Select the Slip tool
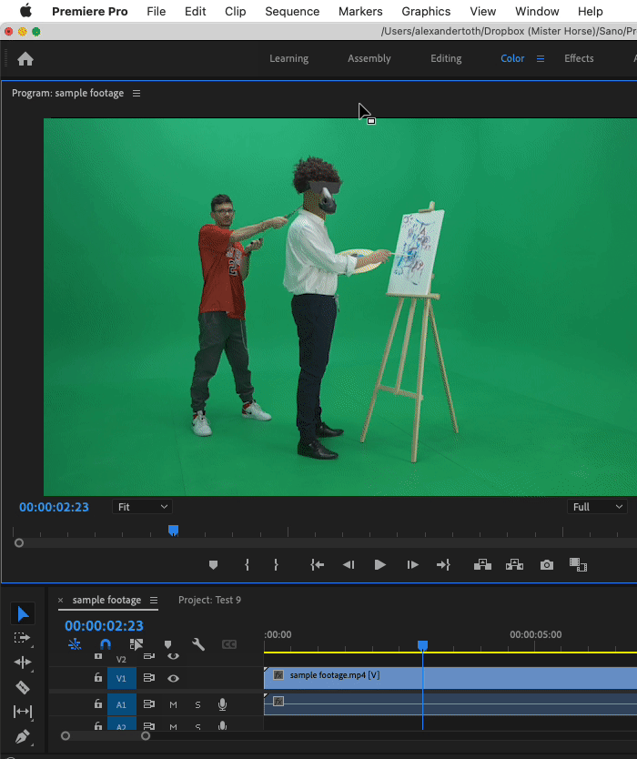The image size is (637, 759). (22, 712)
